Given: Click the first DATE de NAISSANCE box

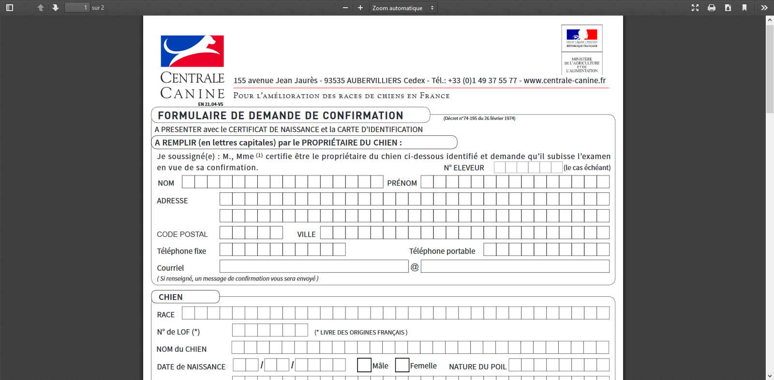Looking at the screenshot, I should [239, 365].
